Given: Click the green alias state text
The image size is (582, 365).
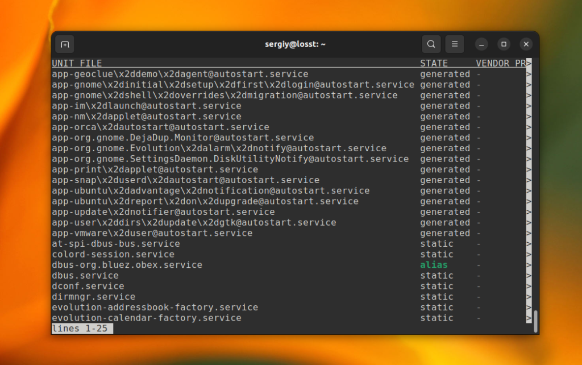Looking at the screenshot, I should [434, 265].
